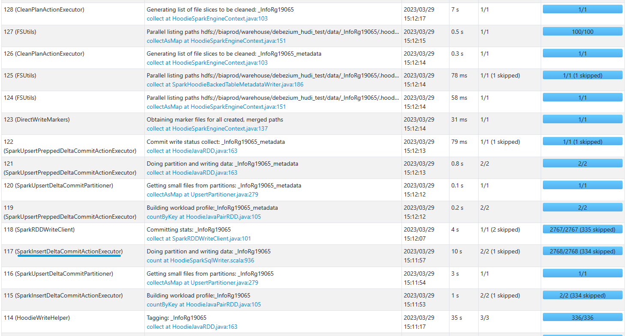Image resolution: width=626 pixels, height=336 pixels.
Task: Click the 1/1 progress bar of job 124
Action: tap(583, 98)
